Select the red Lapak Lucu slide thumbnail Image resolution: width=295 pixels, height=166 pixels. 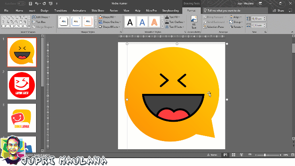click(22, 85)
